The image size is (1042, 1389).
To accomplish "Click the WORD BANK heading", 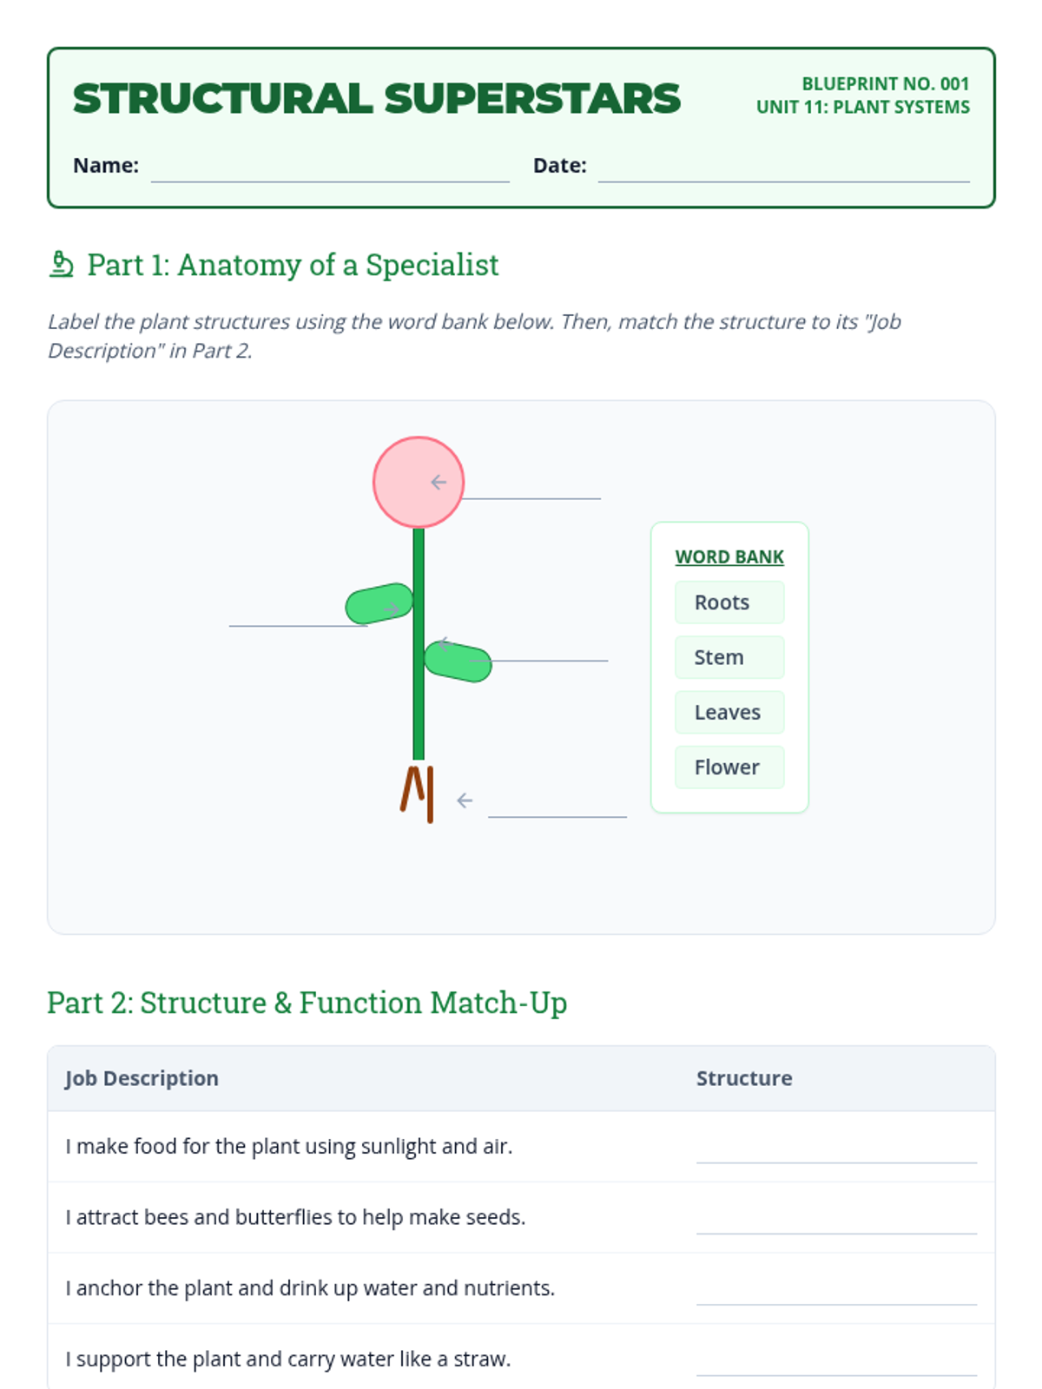I will click(x=729, y=557).
